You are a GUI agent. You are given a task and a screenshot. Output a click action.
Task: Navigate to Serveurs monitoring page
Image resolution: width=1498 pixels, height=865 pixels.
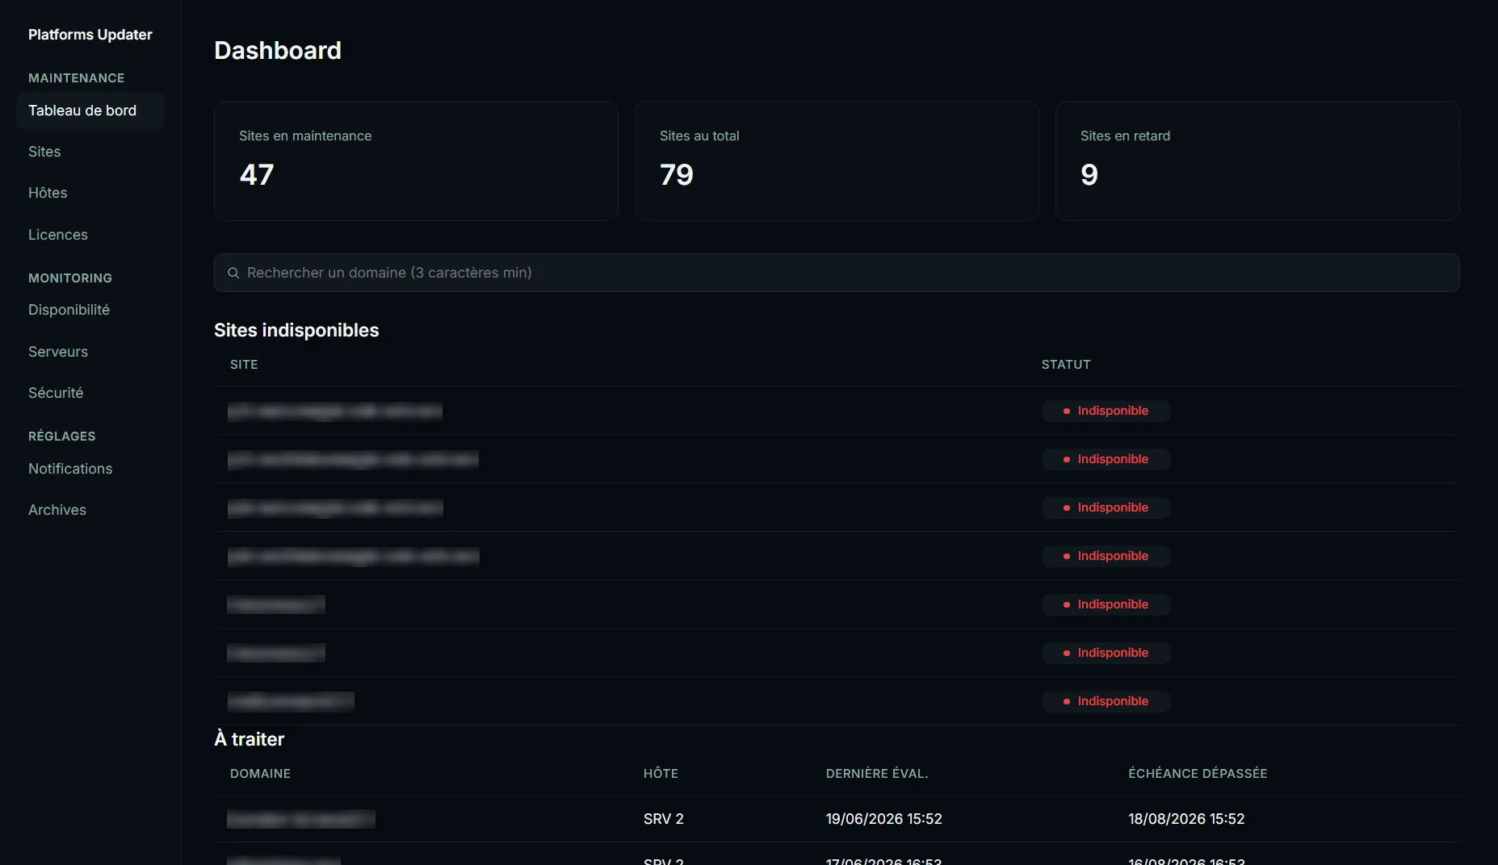58,352
